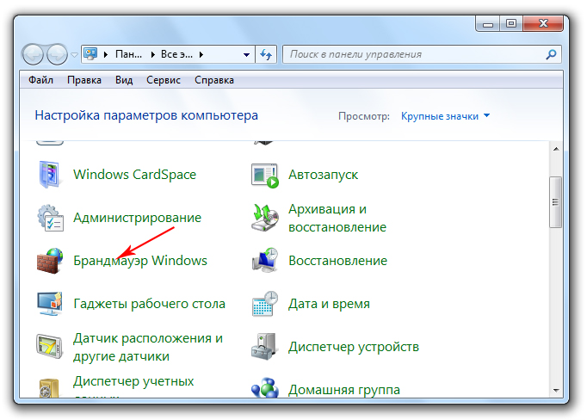Click the Диспетчер учетных данных safe icon
This screenshot has width=587, height=420.
(x=49, y=388)
